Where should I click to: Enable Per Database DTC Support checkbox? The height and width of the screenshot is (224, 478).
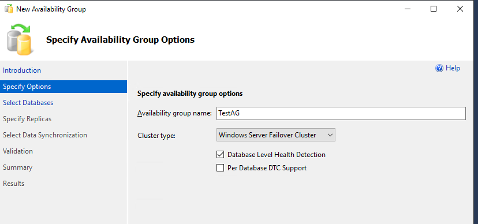coord(220,167)
